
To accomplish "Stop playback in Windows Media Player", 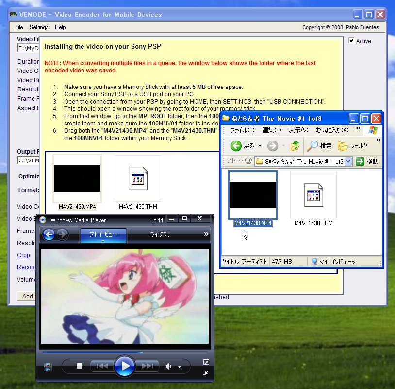I will (80, 366).
